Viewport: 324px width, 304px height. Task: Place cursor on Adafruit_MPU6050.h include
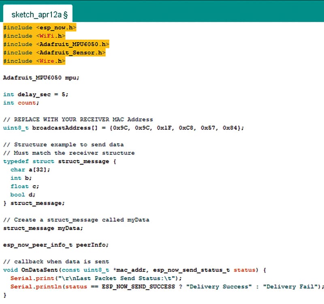[x=56, y=44]
